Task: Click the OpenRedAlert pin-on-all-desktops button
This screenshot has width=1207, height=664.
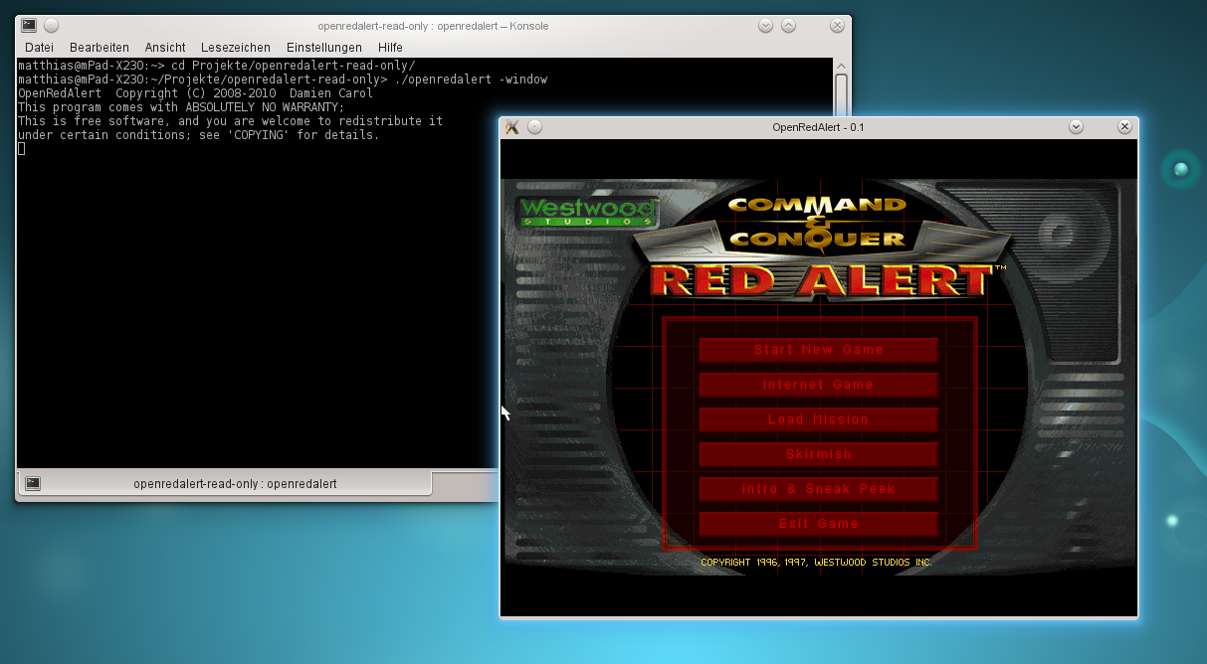Action: coord(534,127)
